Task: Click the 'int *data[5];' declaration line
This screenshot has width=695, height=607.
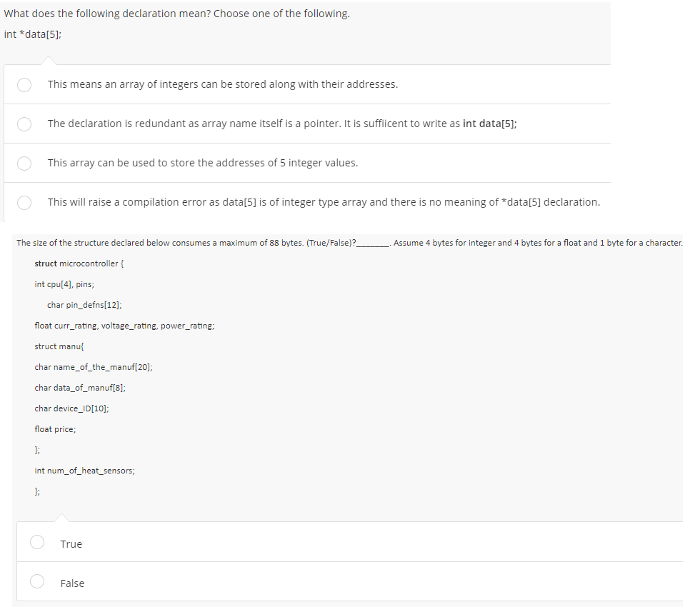Action: point(33,34)
